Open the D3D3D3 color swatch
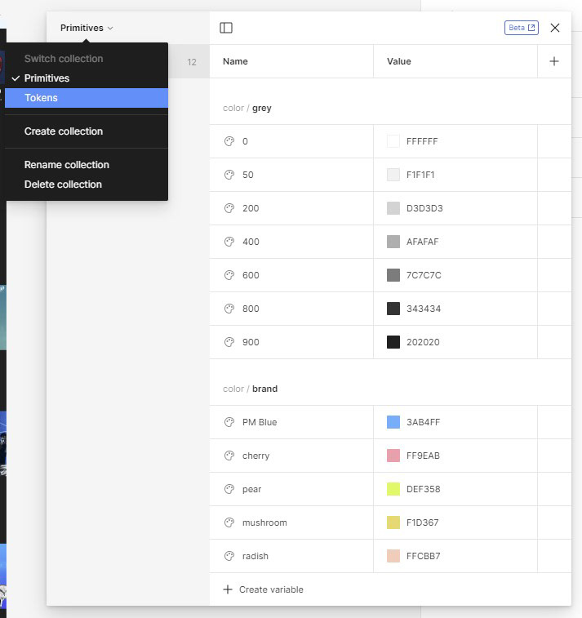582x618 pixels. point(393,208)
